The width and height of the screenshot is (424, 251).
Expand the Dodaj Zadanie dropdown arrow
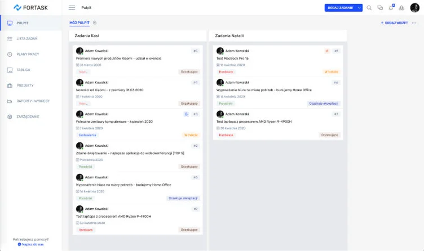tap(360, 8)
